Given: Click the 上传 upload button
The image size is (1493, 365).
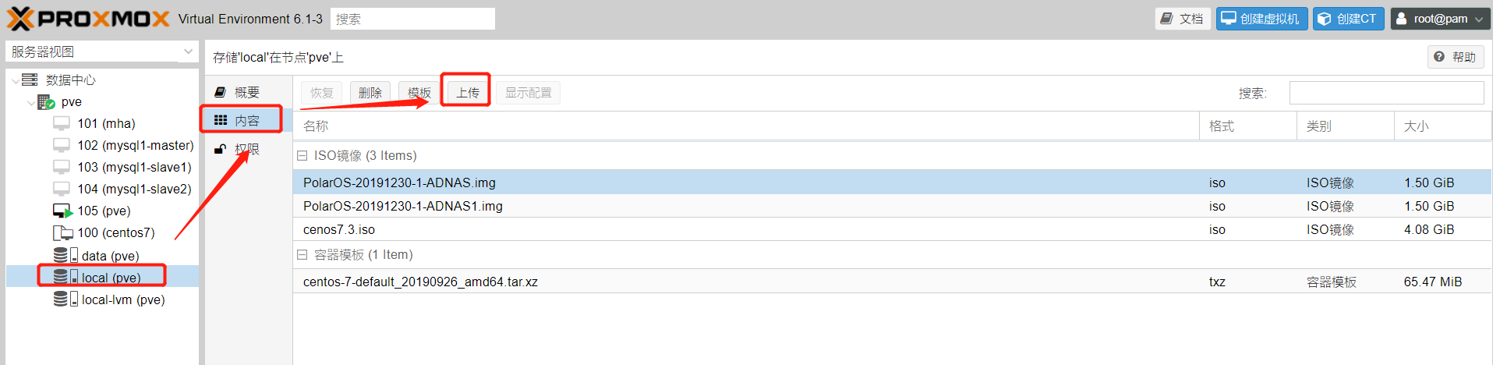Looking at the screenshot, I should pyautogui.click(x=467, y=93).
